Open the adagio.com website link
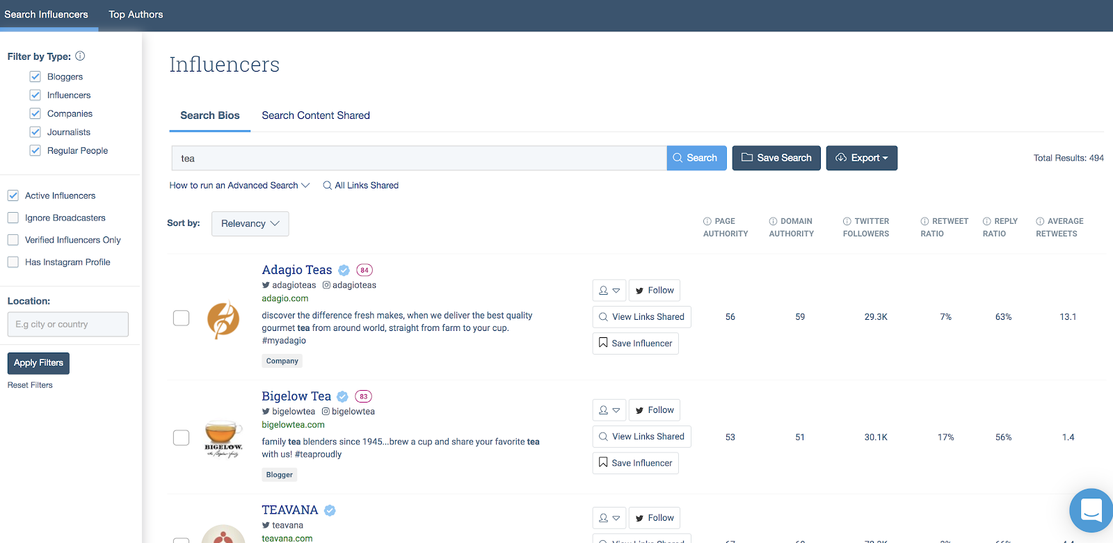The width and height of the screenshot is (1113, 543). point(285,298)
